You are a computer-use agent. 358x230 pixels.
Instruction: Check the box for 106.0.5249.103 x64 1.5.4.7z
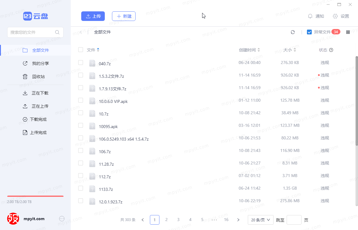tap(81, 138)
